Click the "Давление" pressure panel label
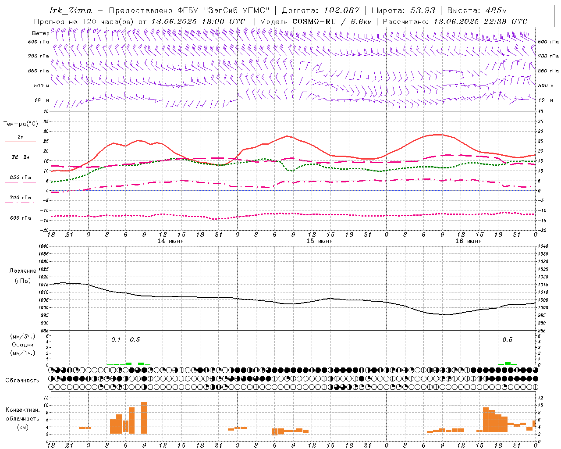The height and width of the screenshot is (449, 561). coord(23,271)
